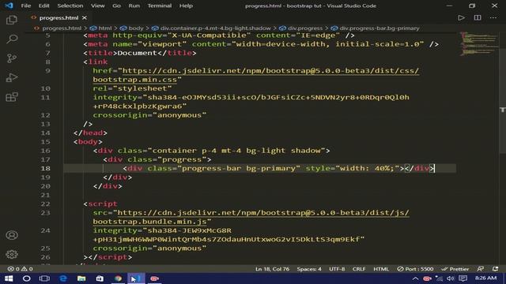The height and width of the screenshot is (284, 506).
Task: Click the 8:26 AM system clock
Action: pos(485,278)
